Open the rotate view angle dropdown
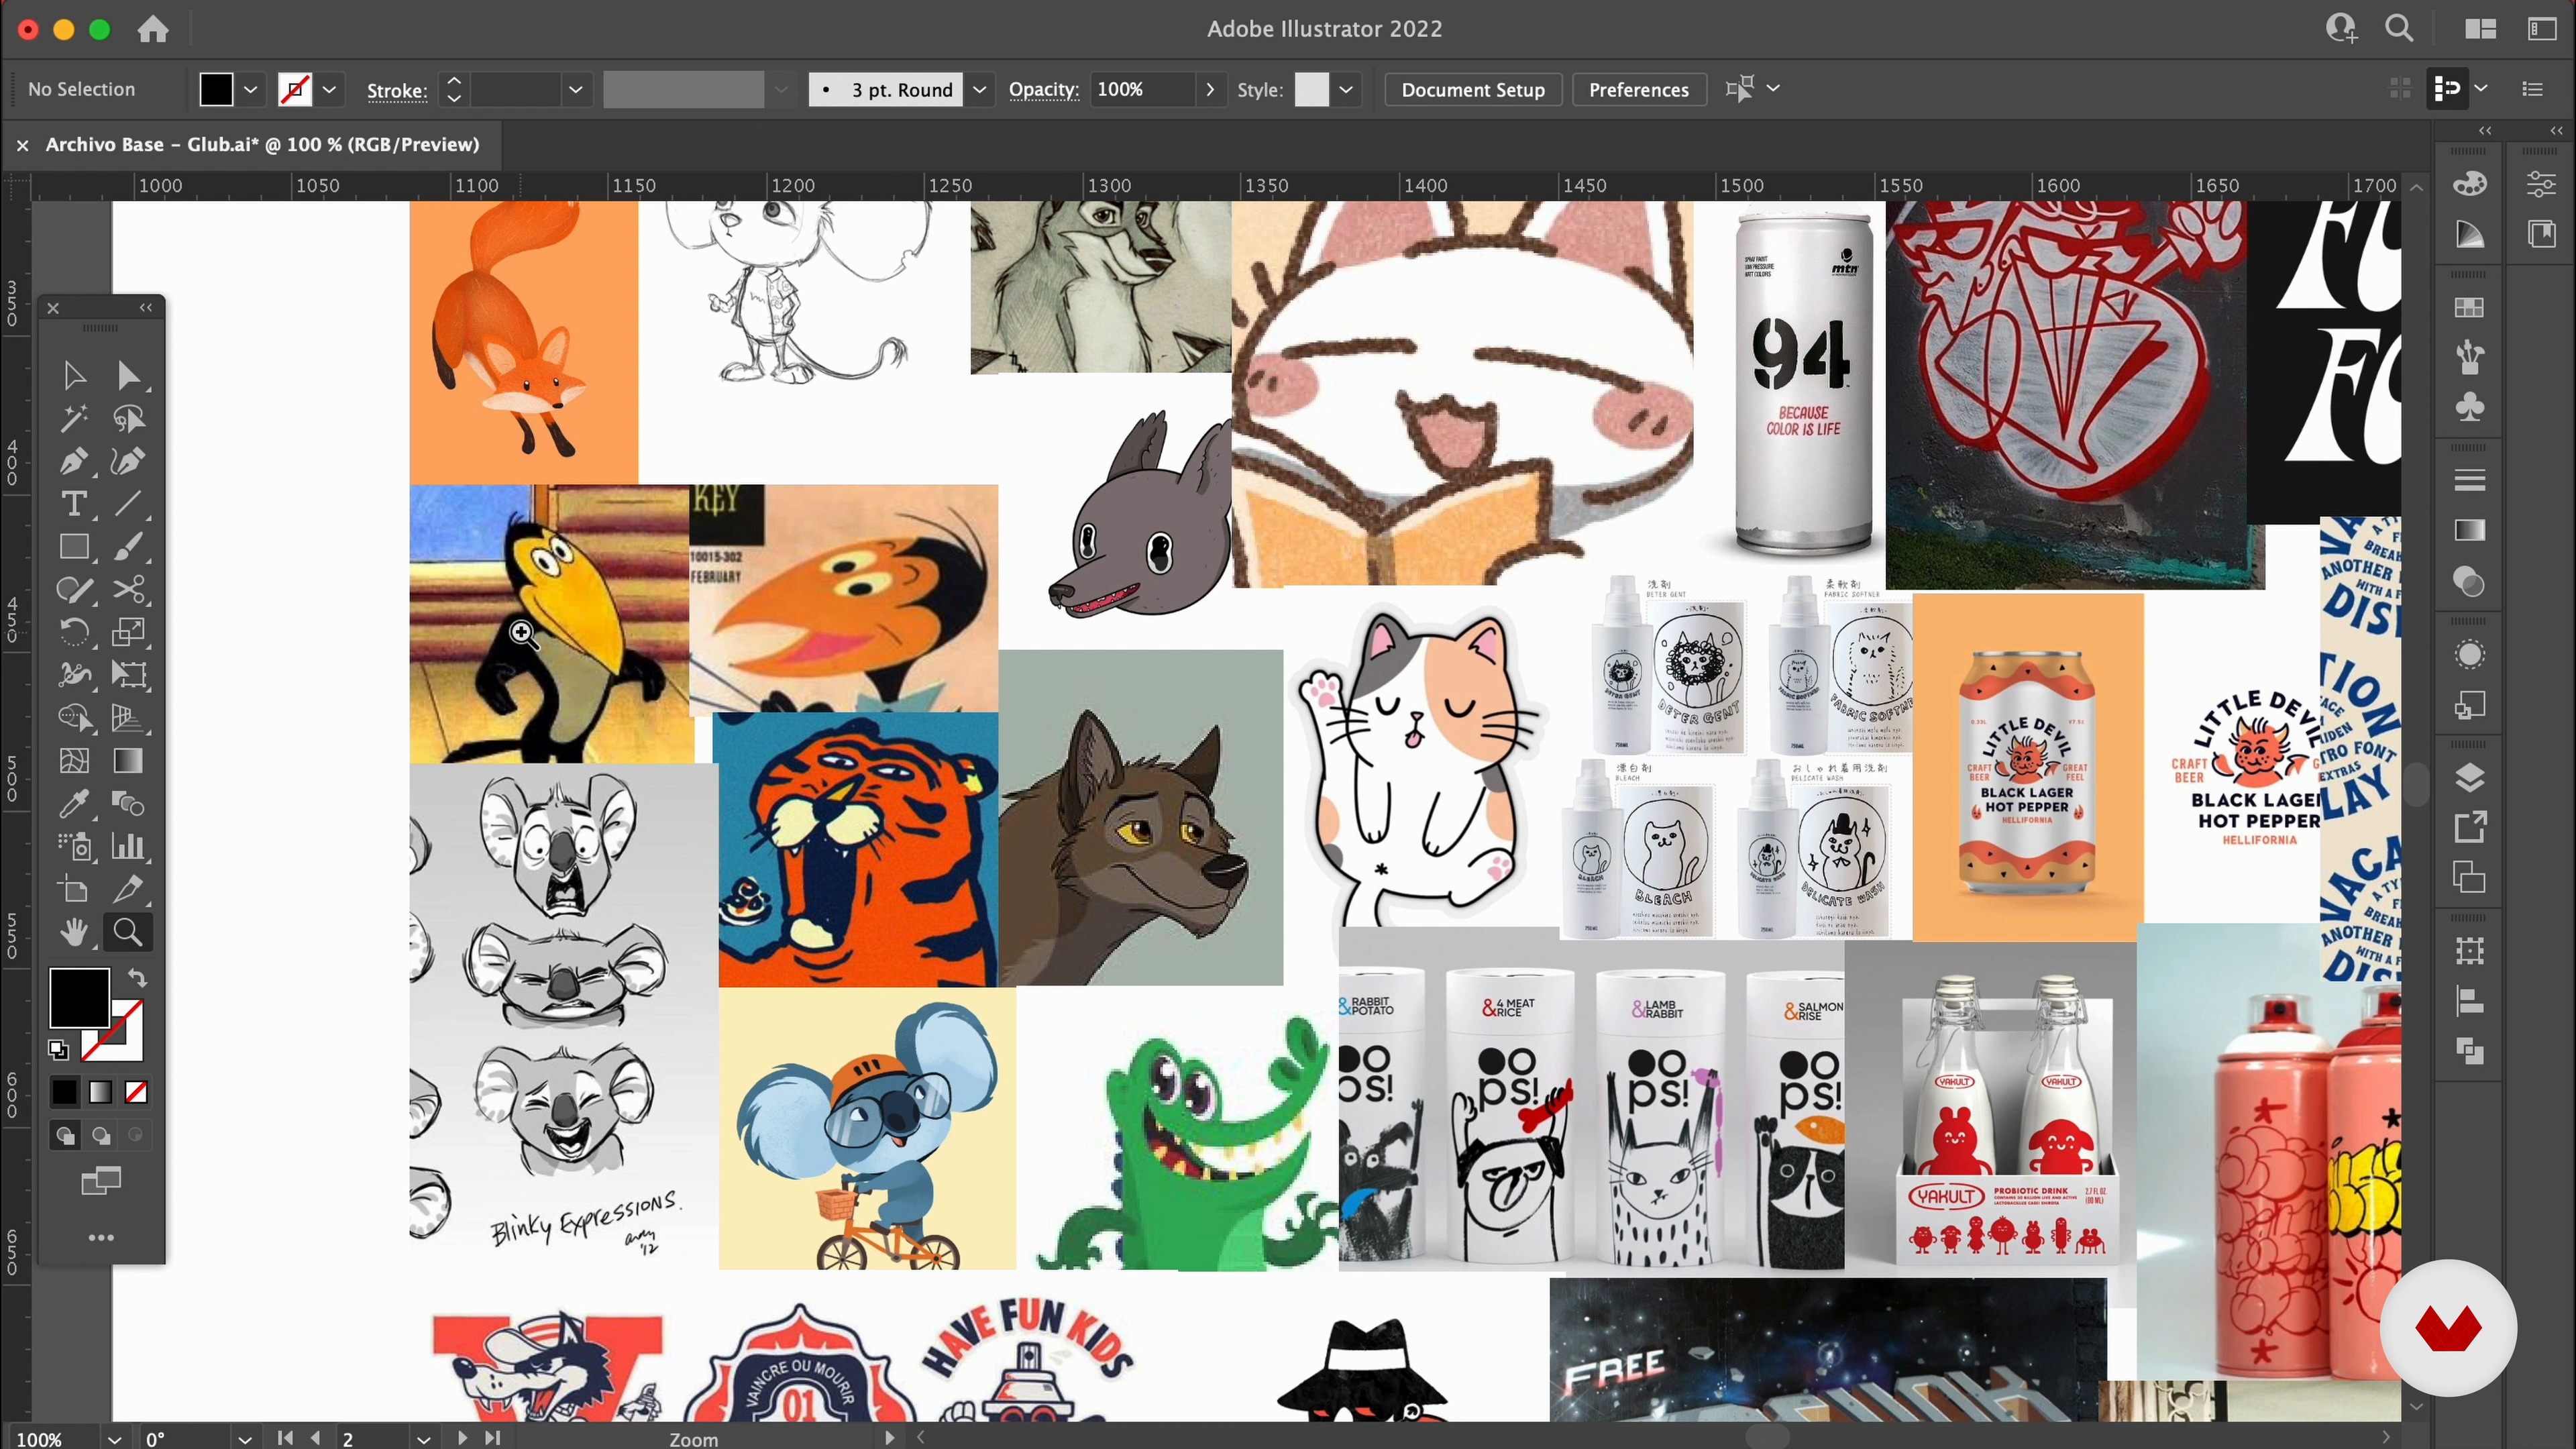 pyautogui.click(x=244, y=1439)
